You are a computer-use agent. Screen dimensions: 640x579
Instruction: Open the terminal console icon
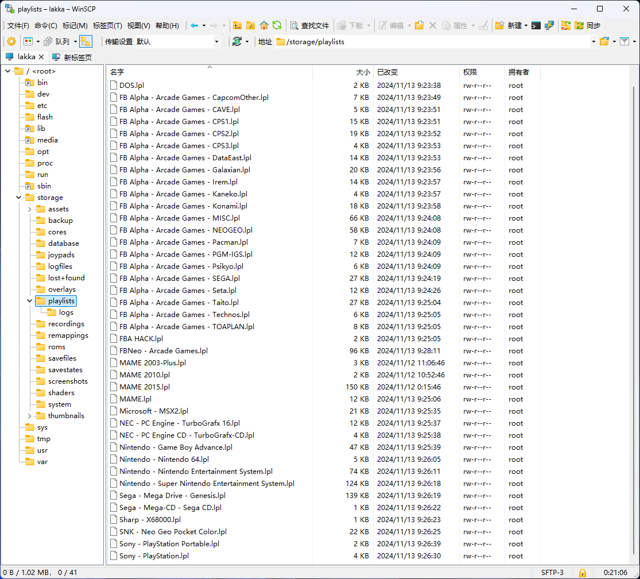tap(536, 25)
